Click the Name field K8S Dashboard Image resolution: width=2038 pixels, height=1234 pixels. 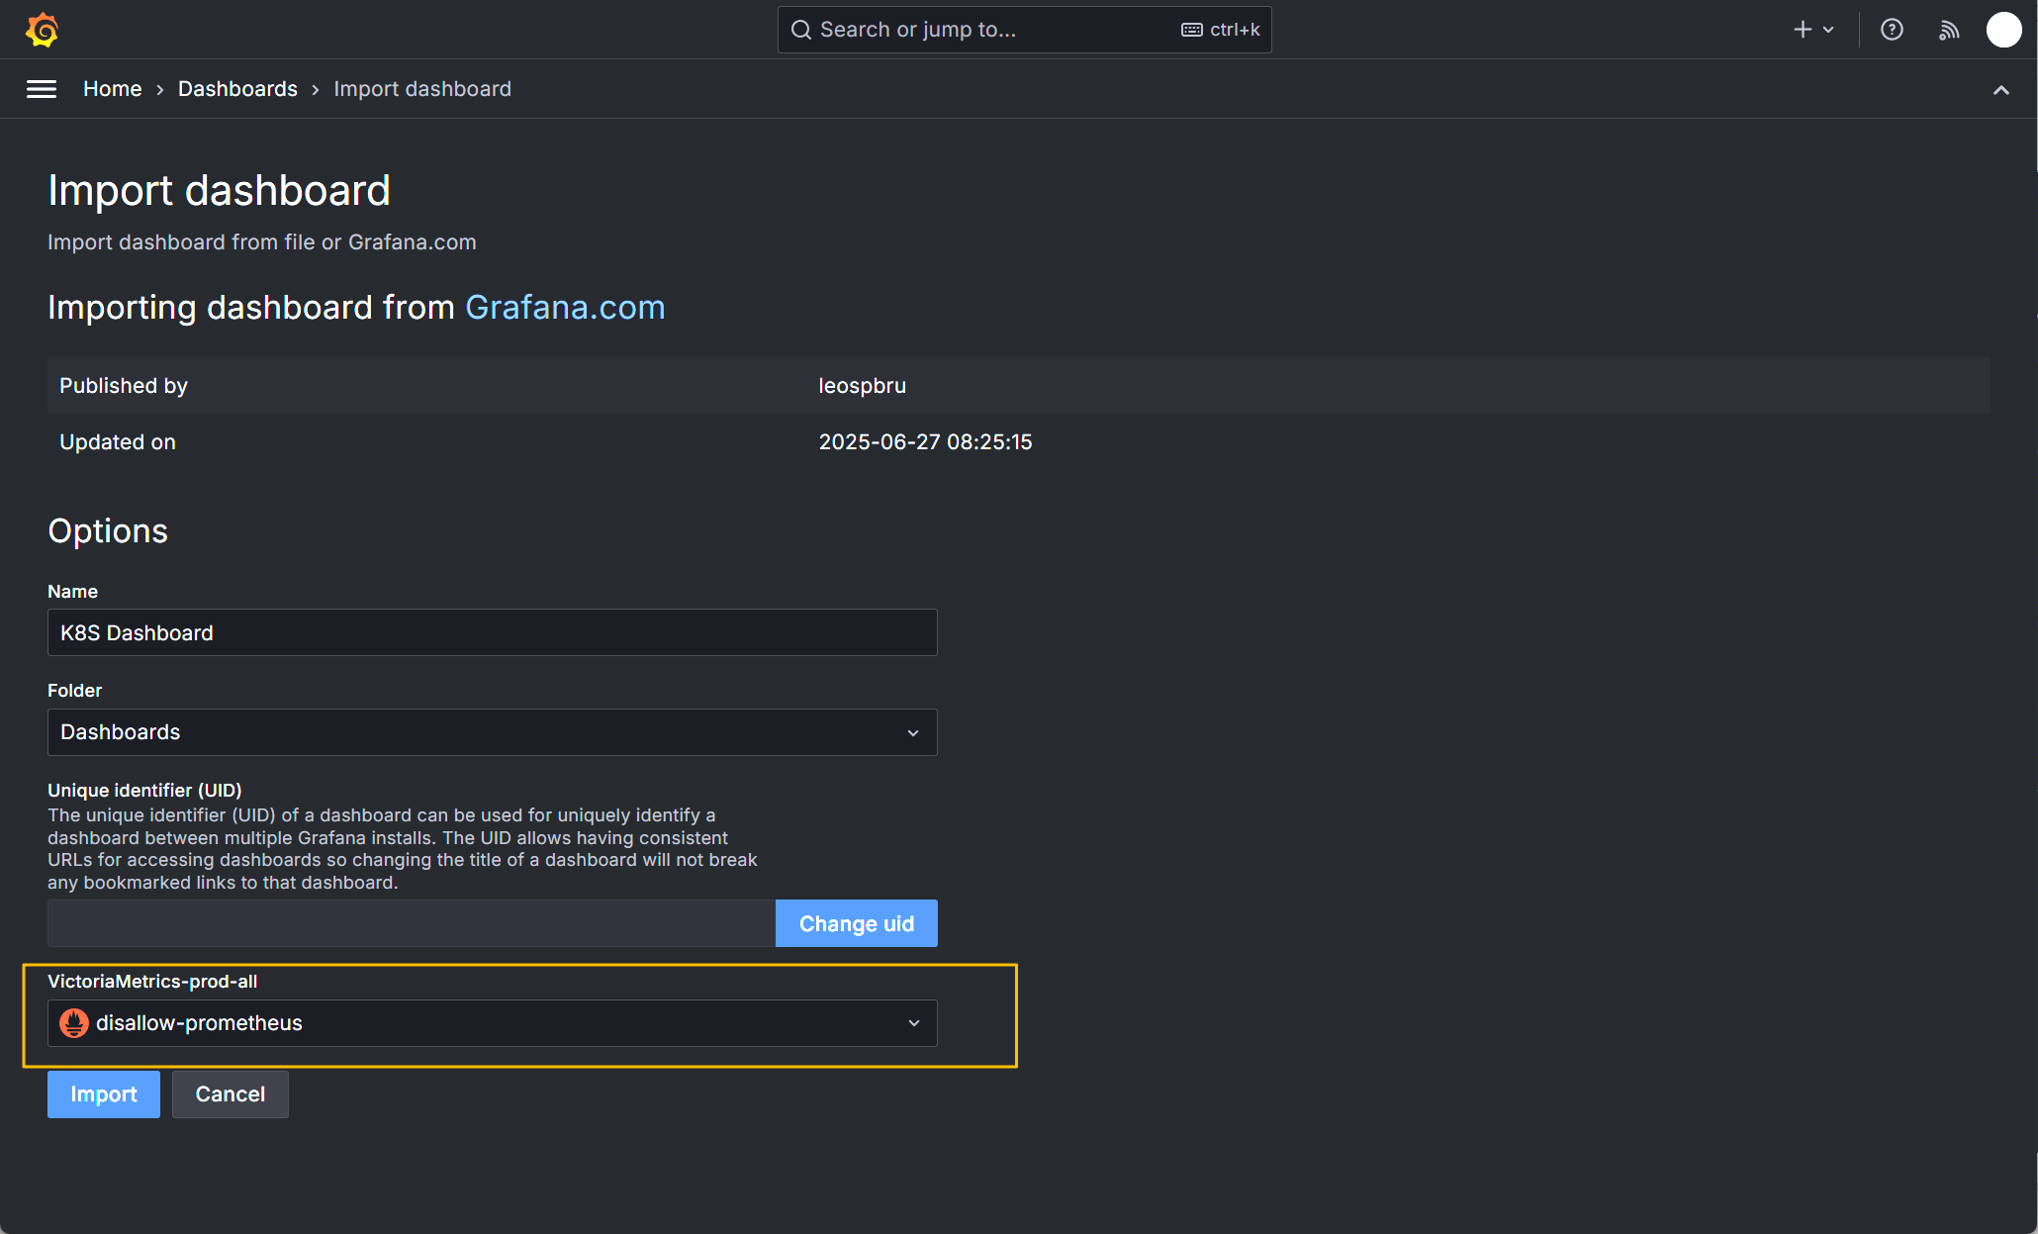pos(492,632)
